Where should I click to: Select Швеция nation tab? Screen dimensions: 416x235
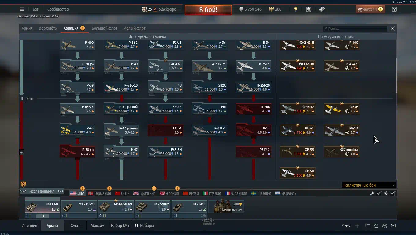[261, 193]
